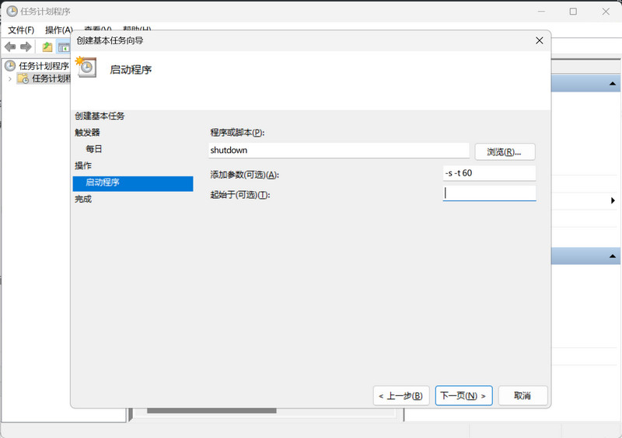This screenshot has width=622, height=438.
Task: Click the forward arrow toolbar icon
Action: coord(26,47)
